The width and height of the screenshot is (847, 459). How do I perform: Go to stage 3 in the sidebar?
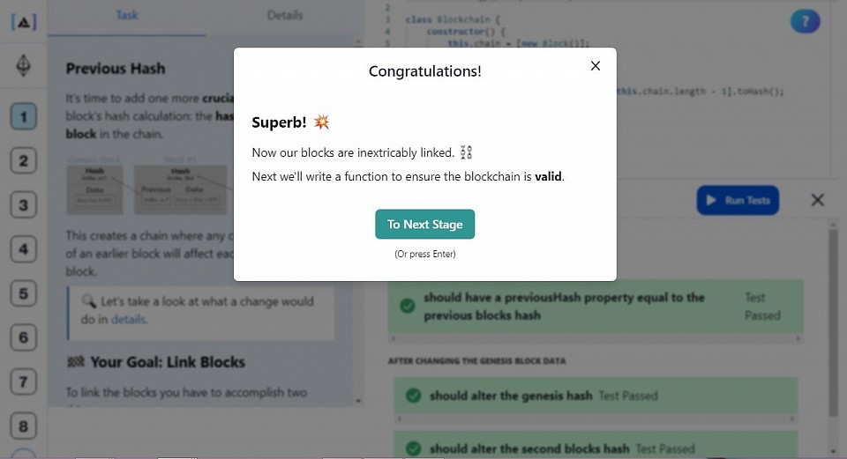23,205
